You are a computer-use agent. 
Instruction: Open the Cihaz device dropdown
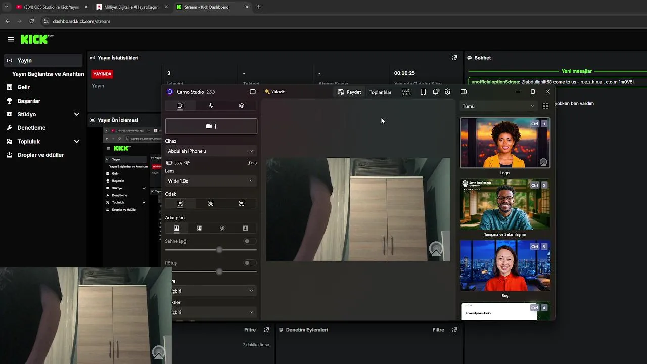pos(211,151)
